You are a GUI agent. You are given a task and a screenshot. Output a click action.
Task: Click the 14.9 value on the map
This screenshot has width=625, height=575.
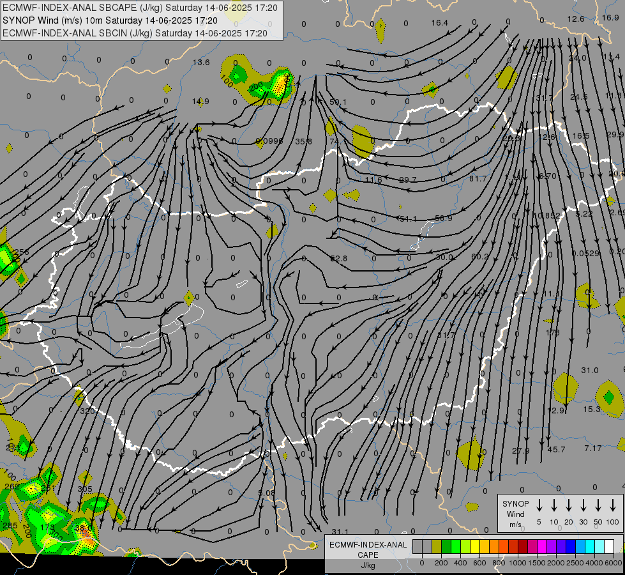(200, 102)
